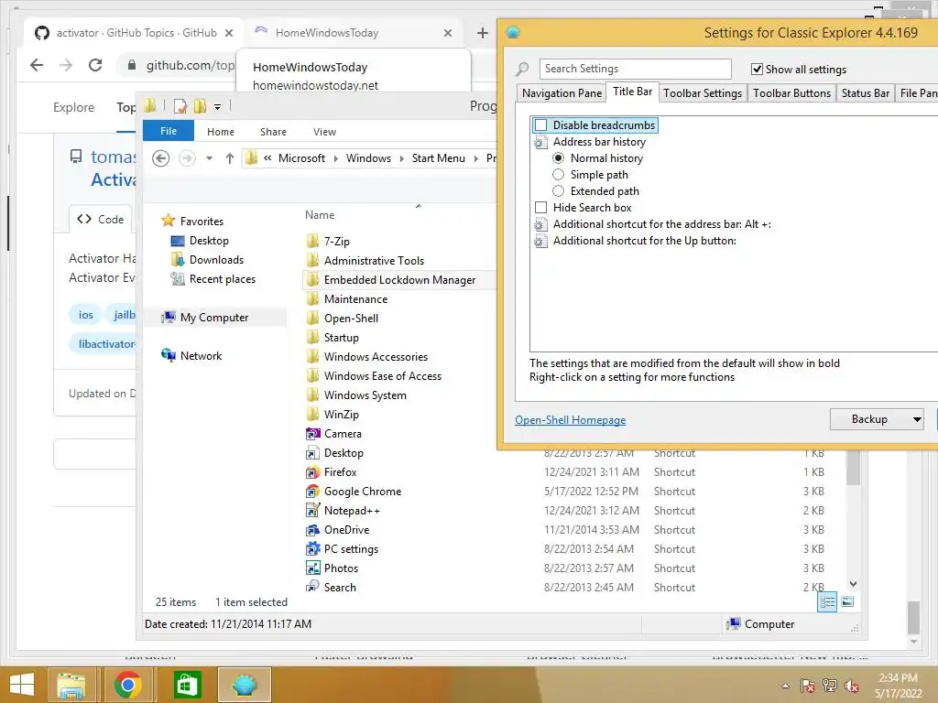Open Windows Store from the taskbar
Screen dimensions: 938x703
coord(187,685)
